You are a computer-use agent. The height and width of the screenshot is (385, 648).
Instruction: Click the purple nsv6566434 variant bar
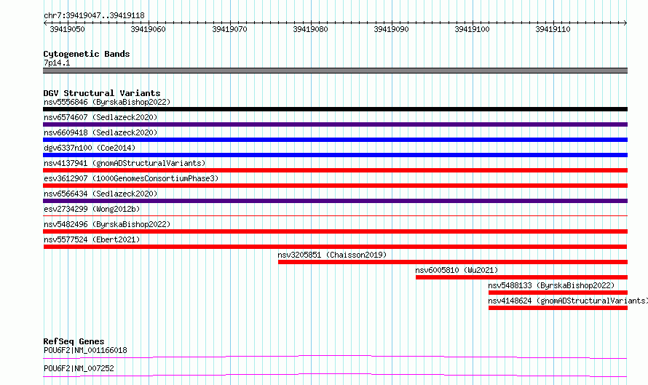[x=335, y=201]
